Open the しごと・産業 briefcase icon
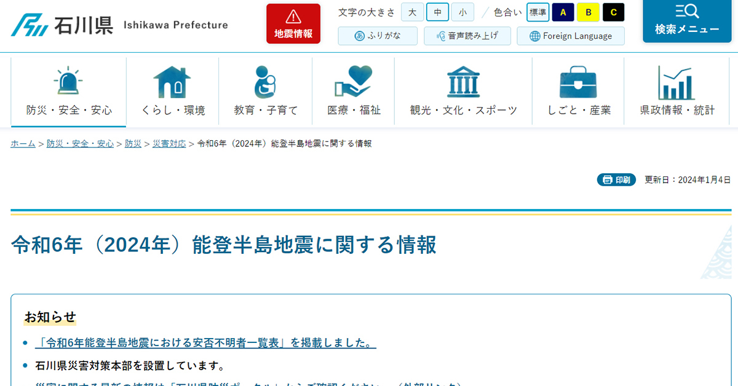The image size is (738, 386). click(x=578, y=82)
